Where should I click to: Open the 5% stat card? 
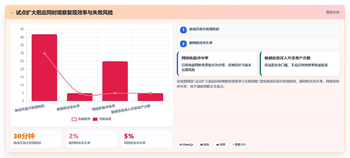click(147, 139)
